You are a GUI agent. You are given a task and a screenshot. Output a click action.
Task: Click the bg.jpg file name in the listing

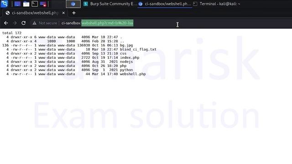coord(126,45)
